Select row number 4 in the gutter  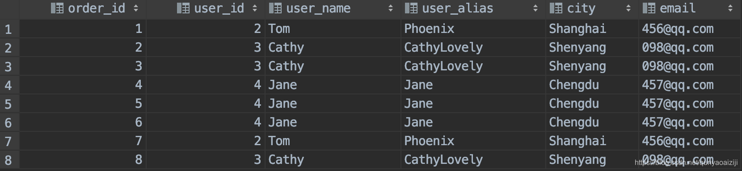9,85
